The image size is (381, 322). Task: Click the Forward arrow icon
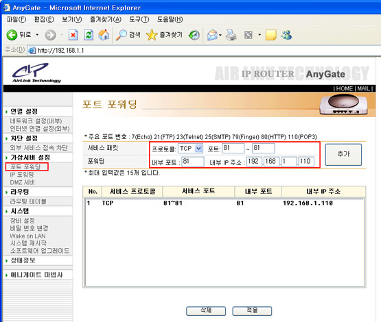[50, 35]
